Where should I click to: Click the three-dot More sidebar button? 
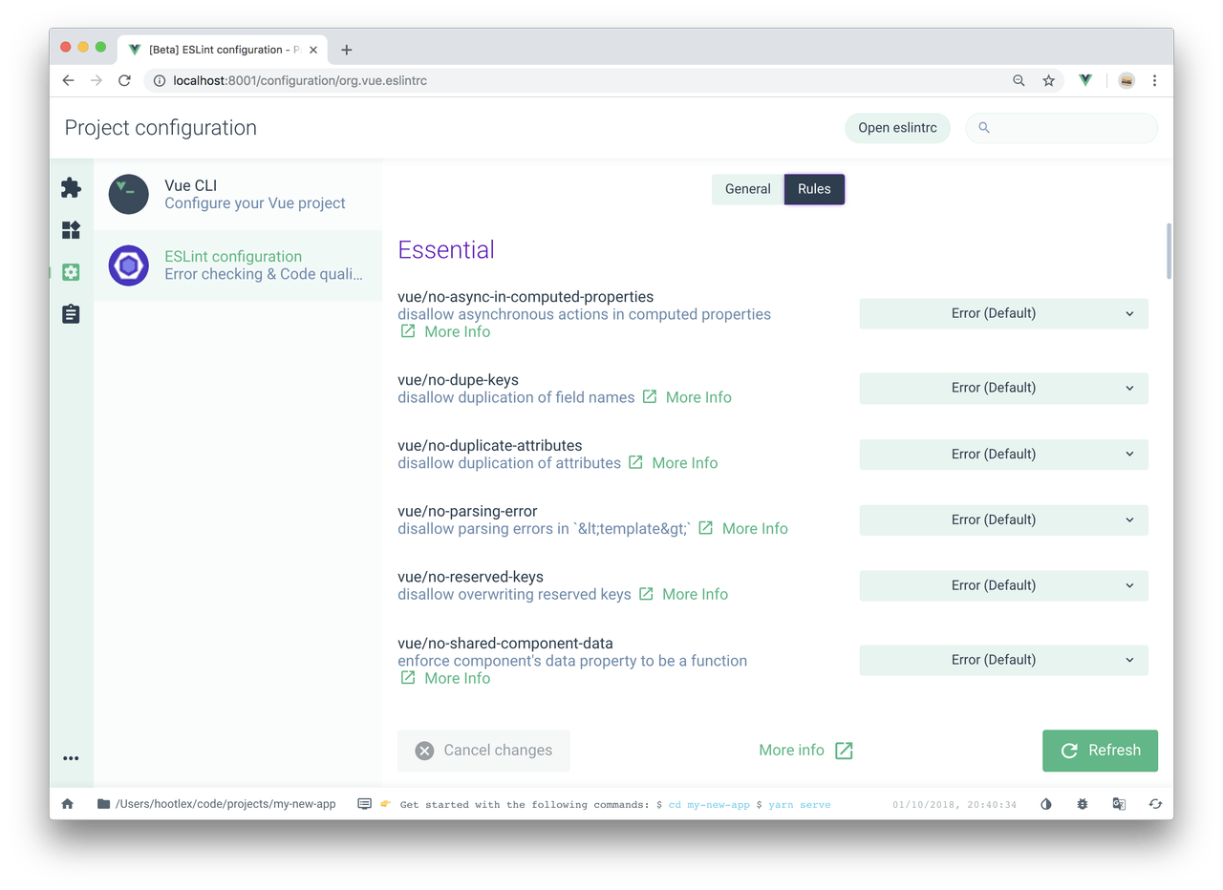click(71, 758)
